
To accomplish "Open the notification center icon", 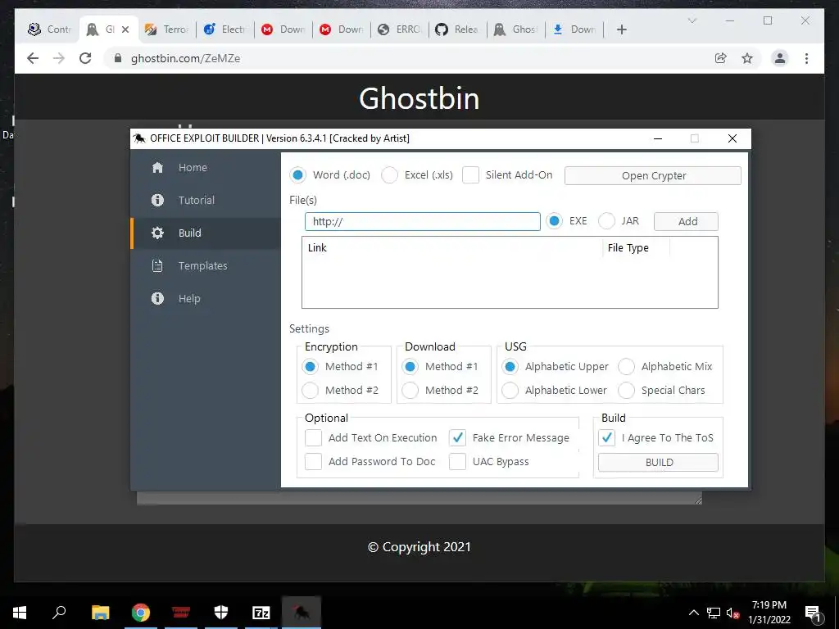I will (813, 613).
